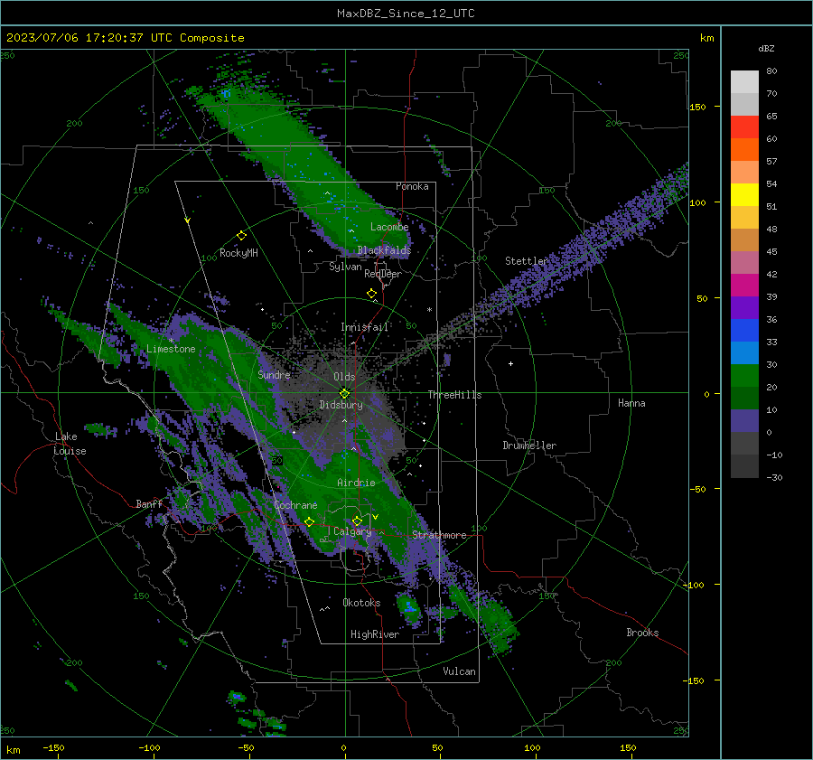Click the 80 value beside the dBZ scale
The image size is (813, 760).
click(x=771, y=71)
